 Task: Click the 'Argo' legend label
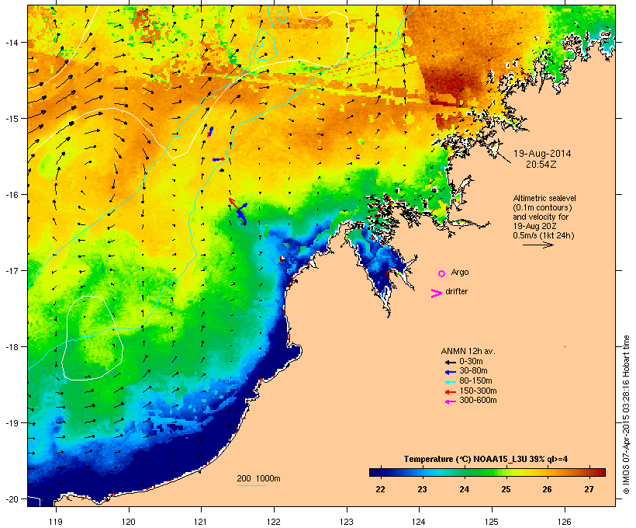pos(460,272)
